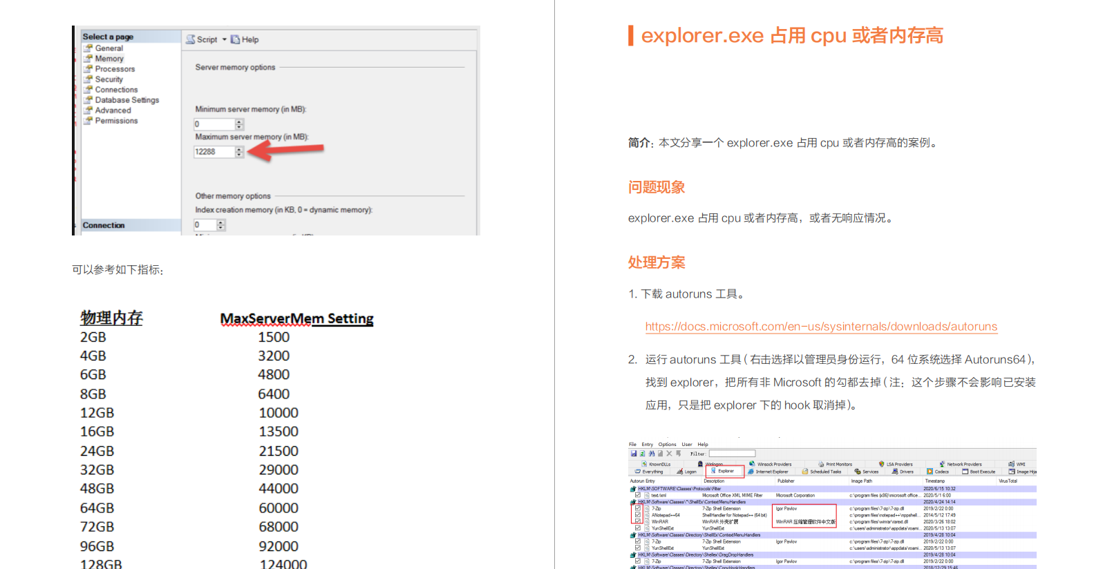Viewport: 1103px width, 569px height.
Task: Click the Save icon in Autoruns toolbar
Action: pos(634,454)
